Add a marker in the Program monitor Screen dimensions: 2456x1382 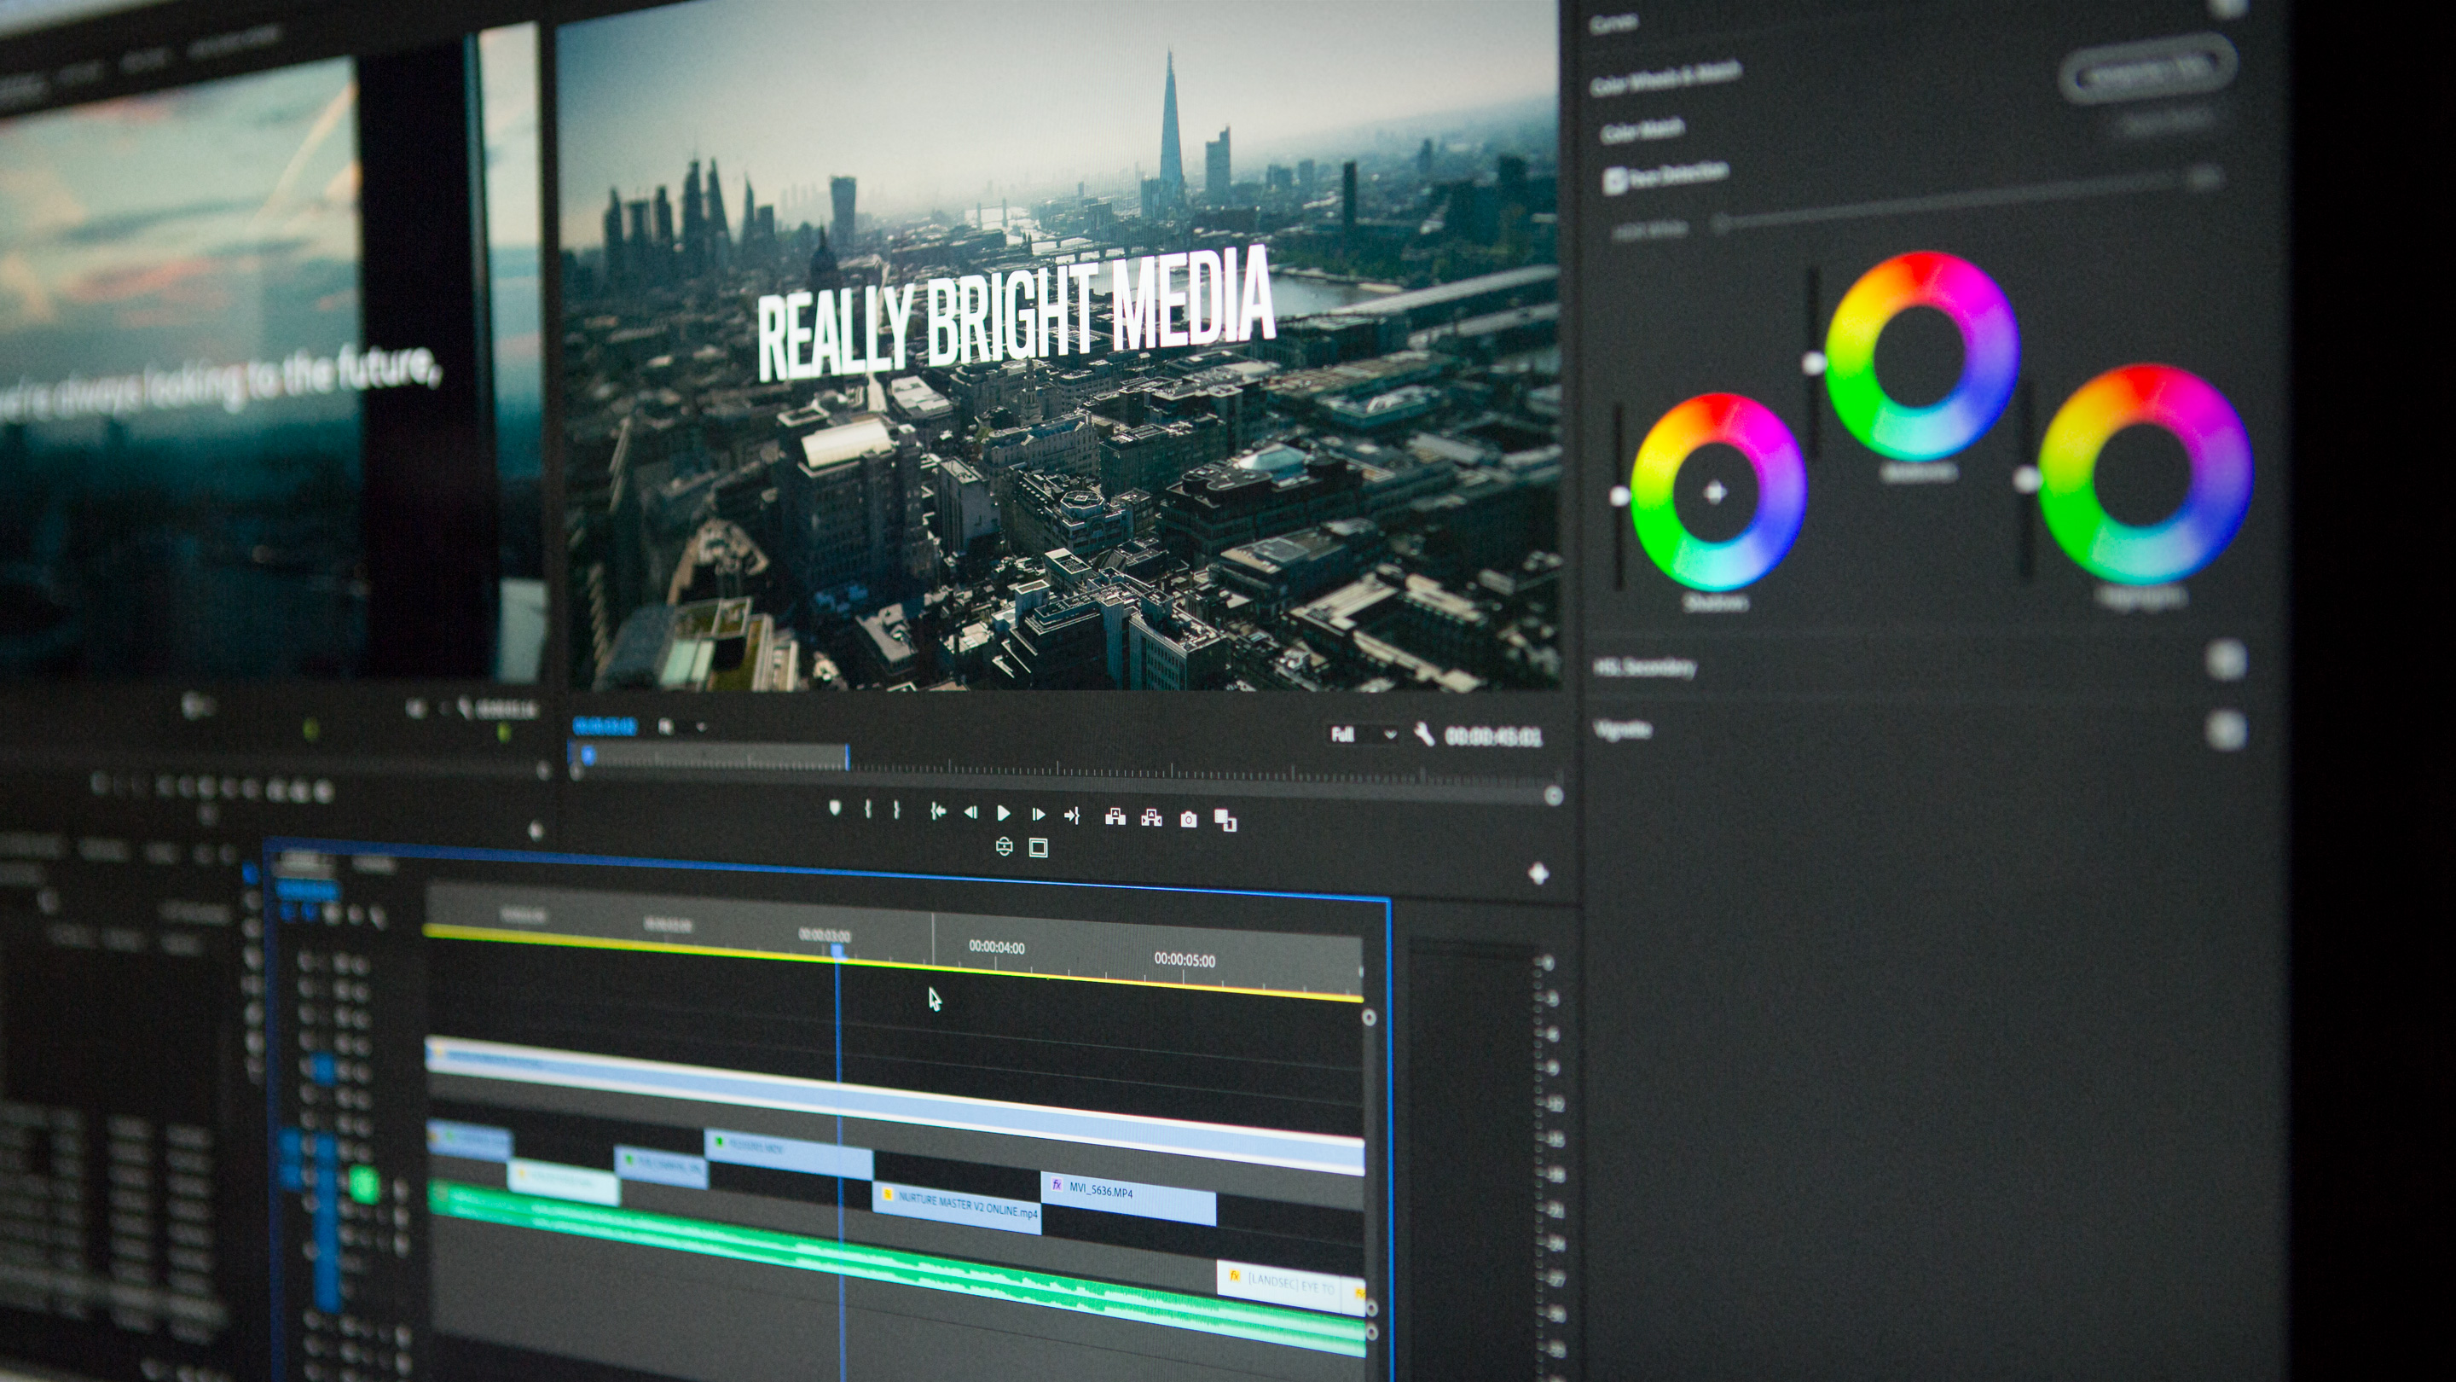click(835, 808)
